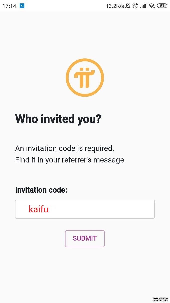Focus the invitation code input field
The width and height of the screenshot is (170, 303).
tap(100, 209)
